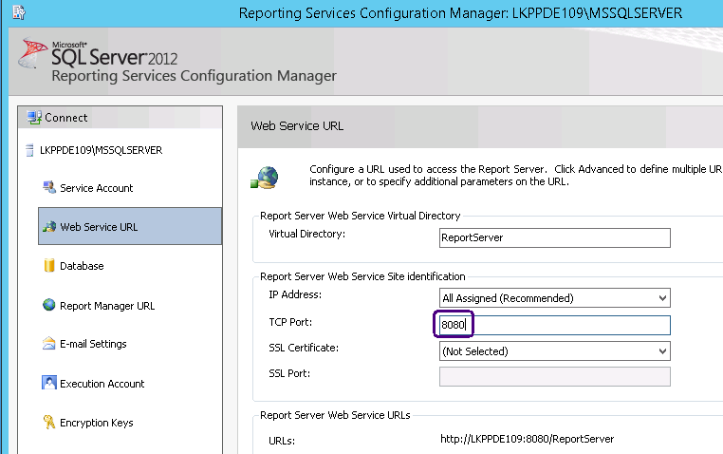Click Report Server Web Service Site identification title
The image size is (723, 454).
pos(362,276)
